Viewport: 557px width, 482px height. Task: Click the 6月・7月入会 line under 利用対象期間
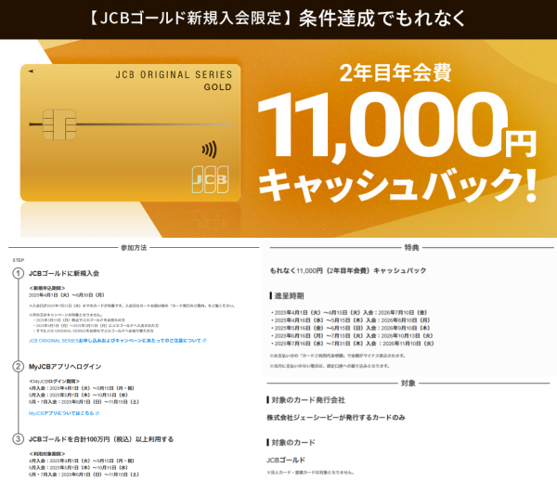(84, 475)
